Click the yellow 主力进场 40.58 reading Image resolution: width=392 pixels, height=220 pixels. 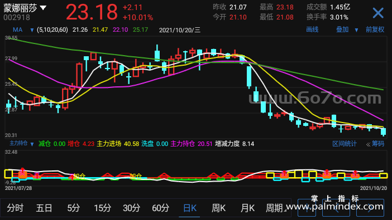118,144
